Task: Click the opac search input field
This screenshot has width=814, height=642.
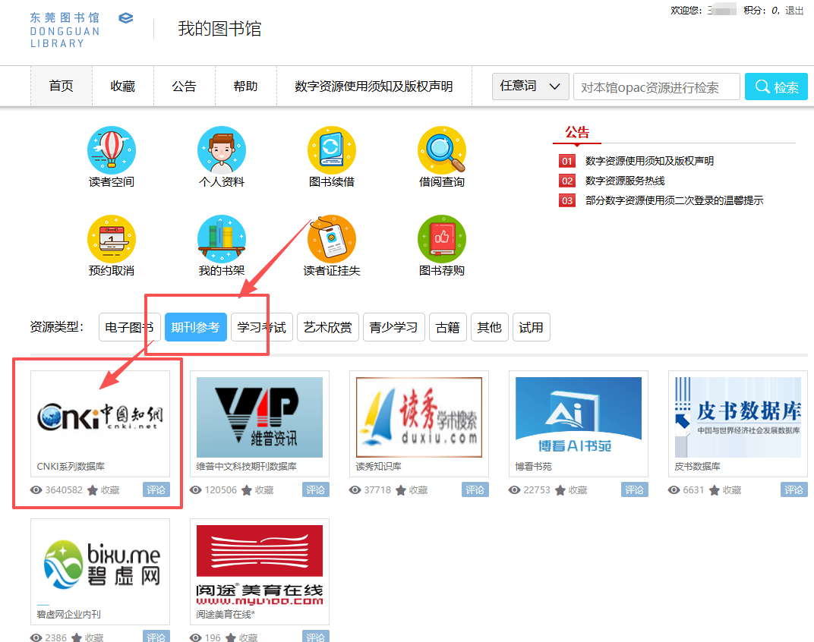Action: click(x=656, y=87)
